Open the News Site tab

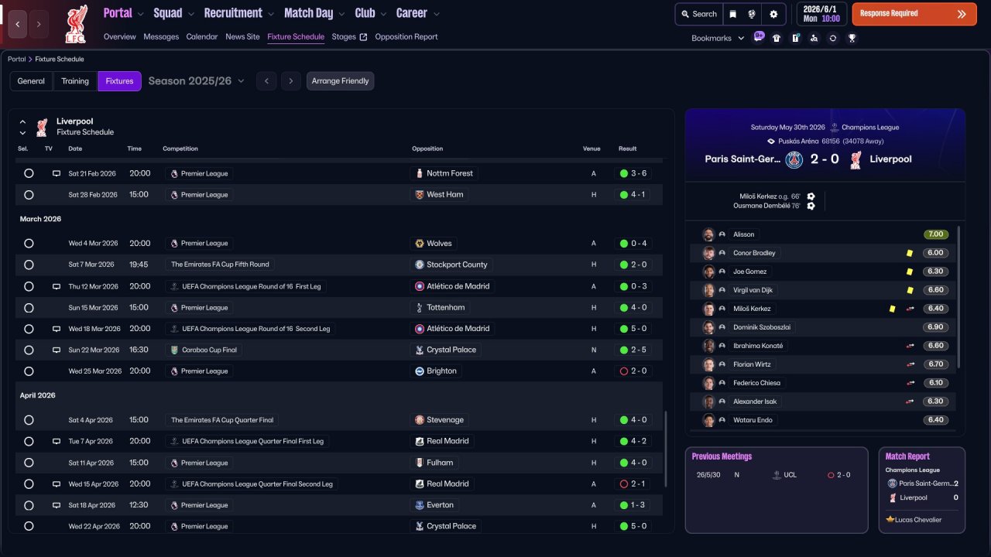click(242, 36)
